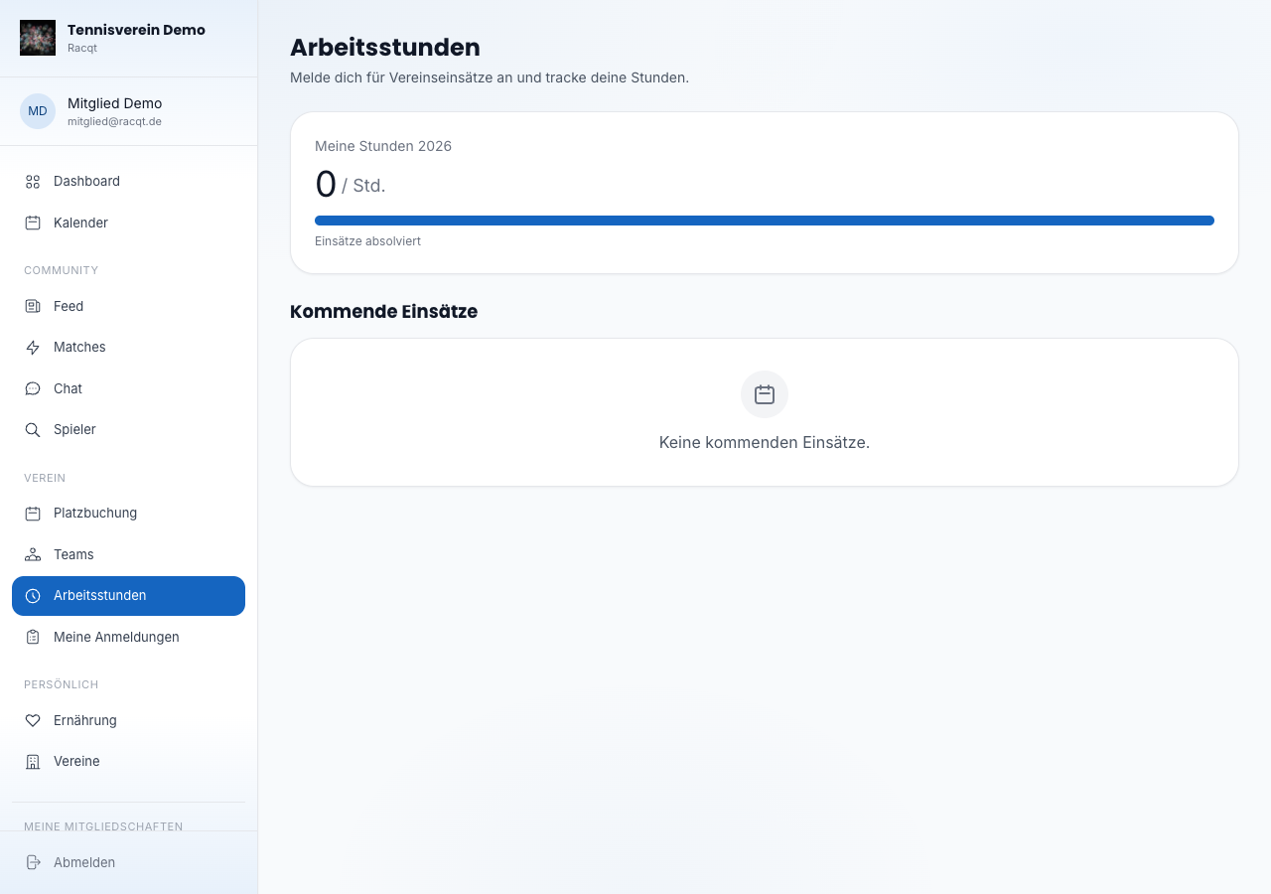Navigate to Ernährung

point(128,721)
